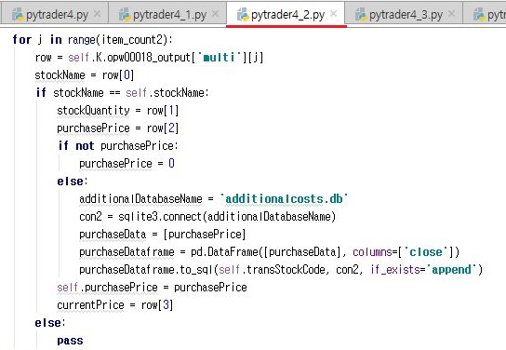Click 'self.stockName' in the if condition
Screen dimensions: 506x350
point(165,93)
